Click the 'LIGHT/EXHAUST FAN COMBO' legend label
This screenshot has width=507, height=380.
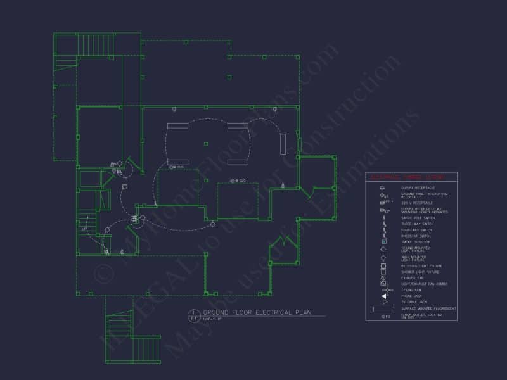[x=425, y=284]
